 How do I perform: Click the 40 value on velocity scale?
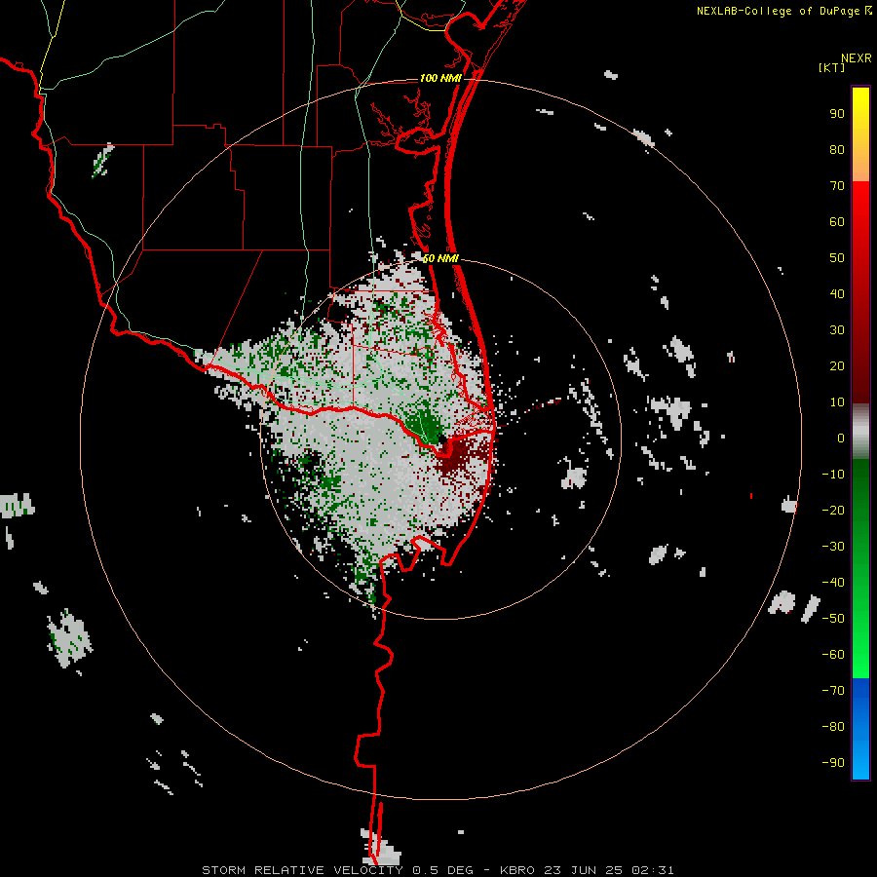pos(837,293)
